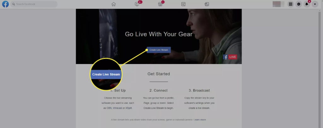323x128 pixels.
Task: Click the 2. Connect step heading
Action: coord(158,90)
